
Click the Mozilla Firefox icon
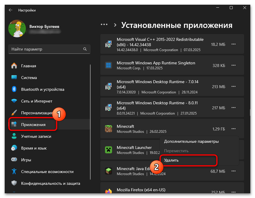(109, 191)
